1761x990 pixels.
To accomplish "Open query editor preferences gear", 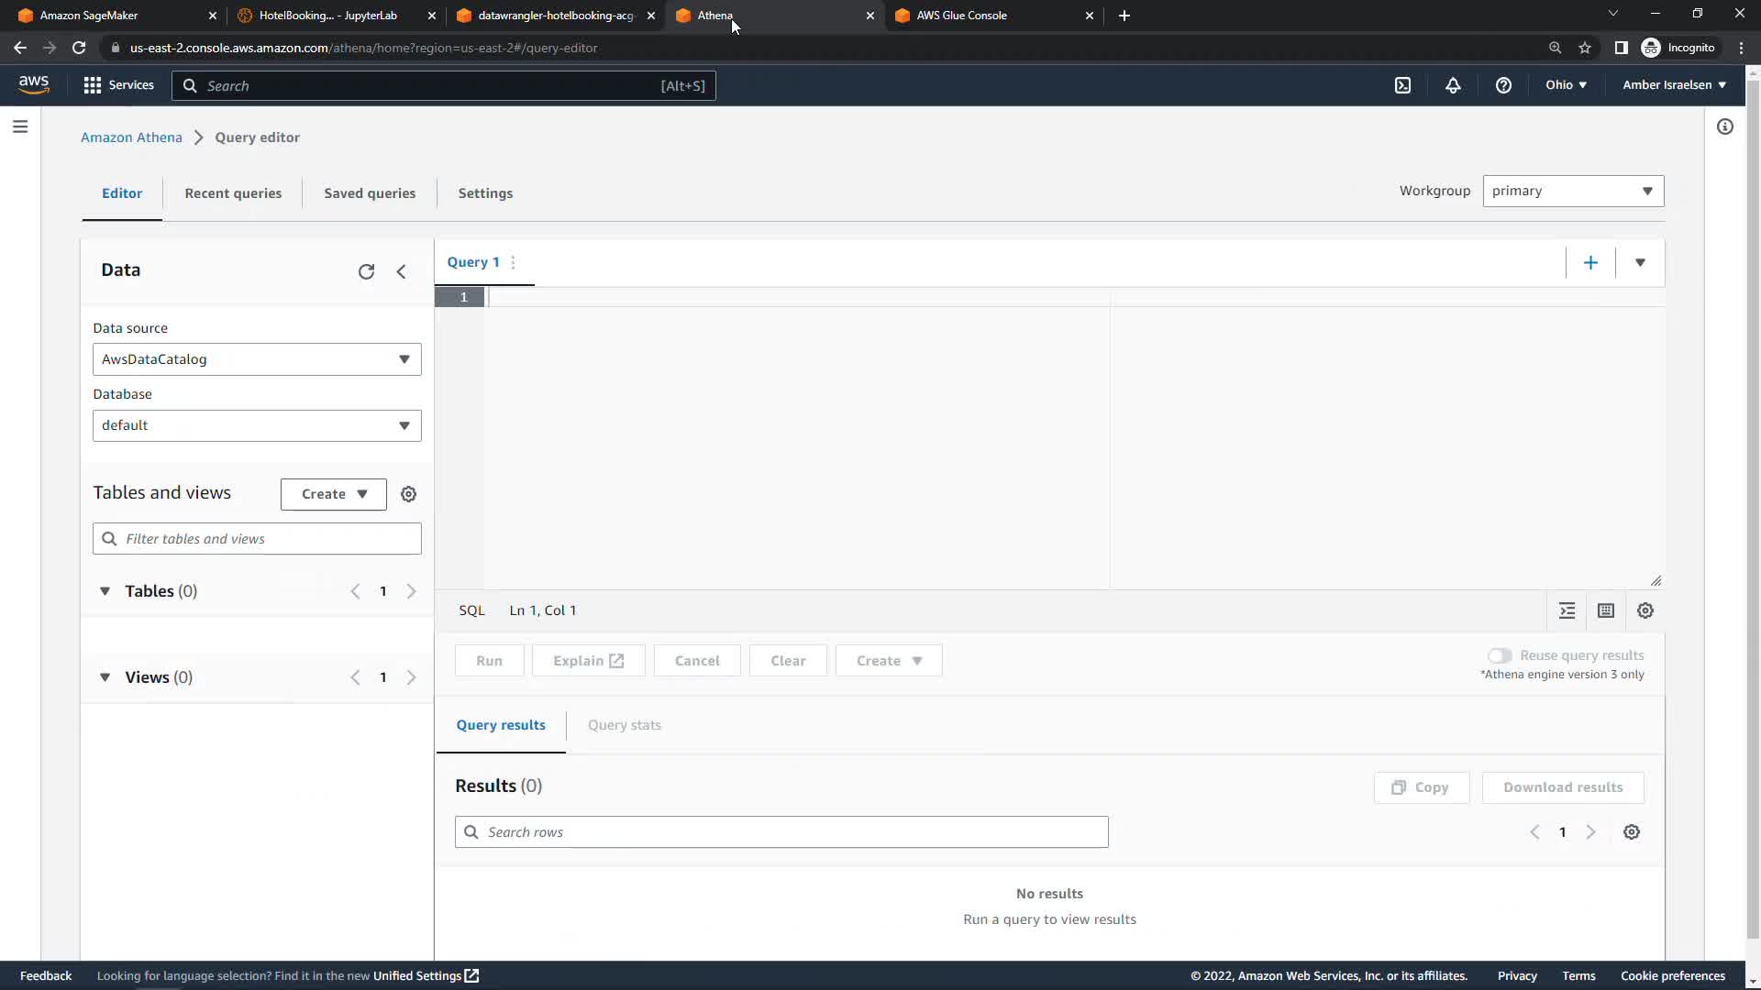I will (1645, 610).
